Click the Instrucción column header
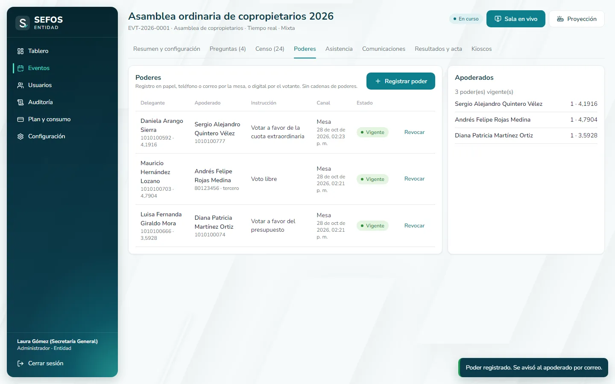 coord(264,103)
